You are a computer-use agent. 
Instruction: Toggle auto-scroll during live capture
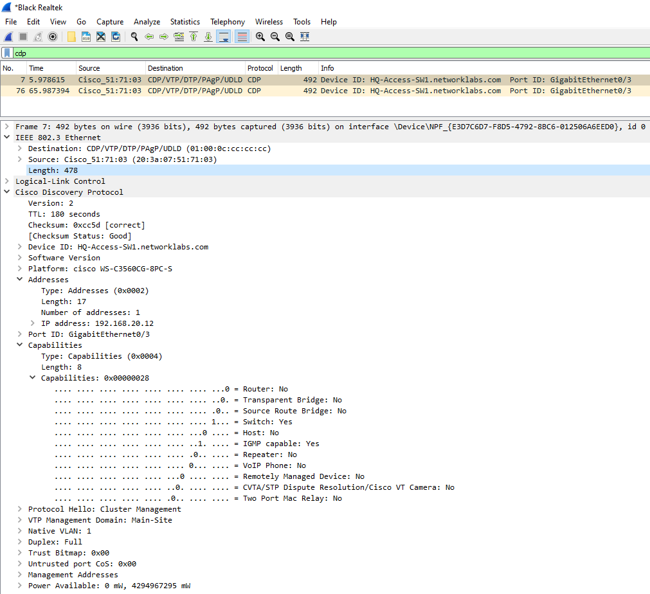point(224,37)
